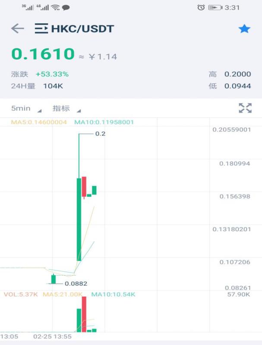Tap the Wi-Fi signal icon
Screen dimensions: 262x345
55,7
